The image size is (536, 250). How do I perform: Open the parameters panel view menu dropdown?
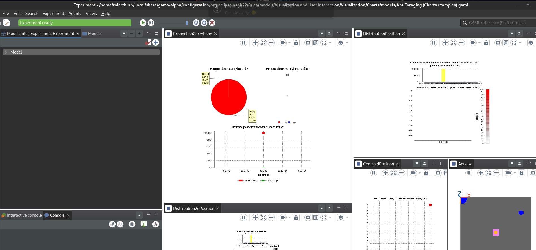[x=124, y=33]
